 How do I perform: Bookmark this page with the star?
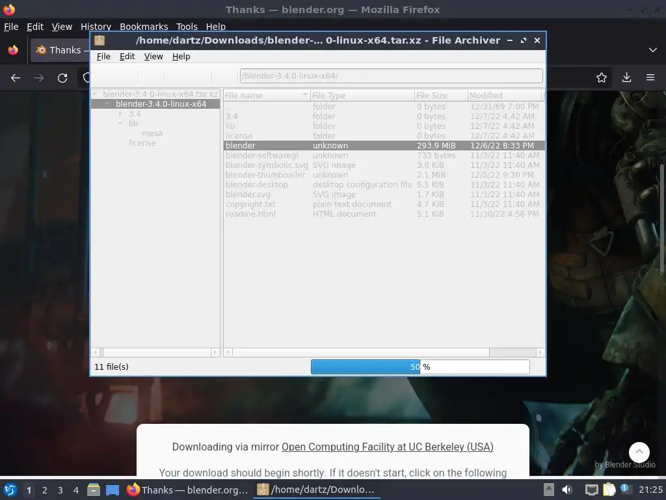click(x=602, y=77)
